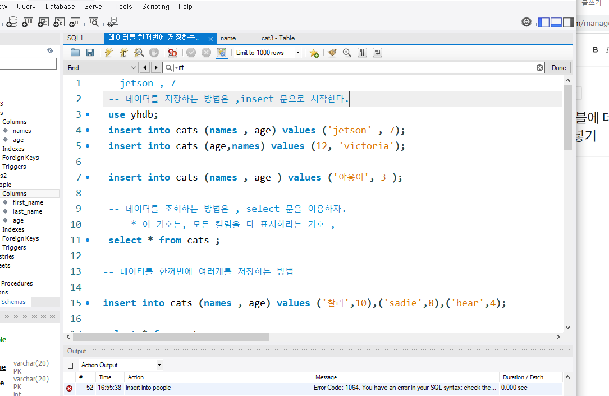Toggle the bottom output panel visibility
The image size is (609, 396).
click(x=556, y=22)
